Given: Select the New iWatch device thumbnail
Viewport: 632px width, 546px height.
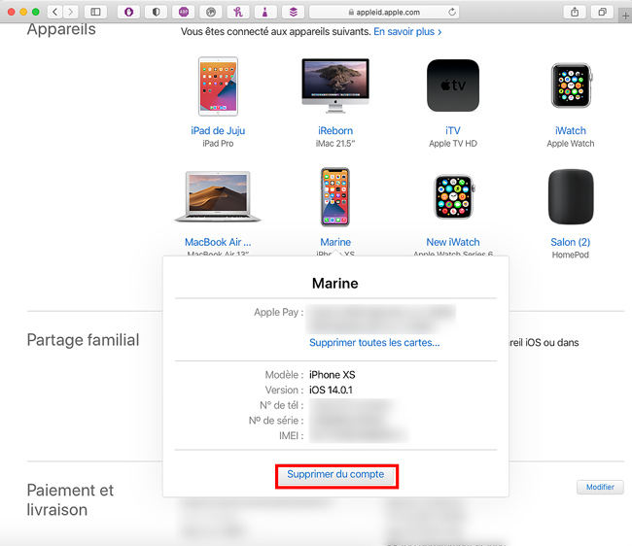Looking at the screenshot, I should (x=452, y=197).
